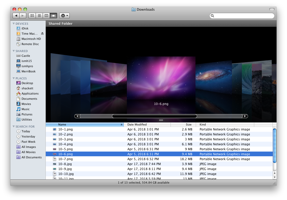The width and height of the screenshot is (287, 200).
Task: Switch to column view
Action: (x=46, y=15)
